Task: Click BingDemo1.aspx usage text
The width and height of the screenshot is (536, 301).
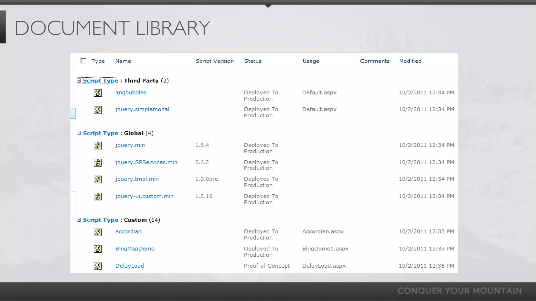Action: coord(325,249)
